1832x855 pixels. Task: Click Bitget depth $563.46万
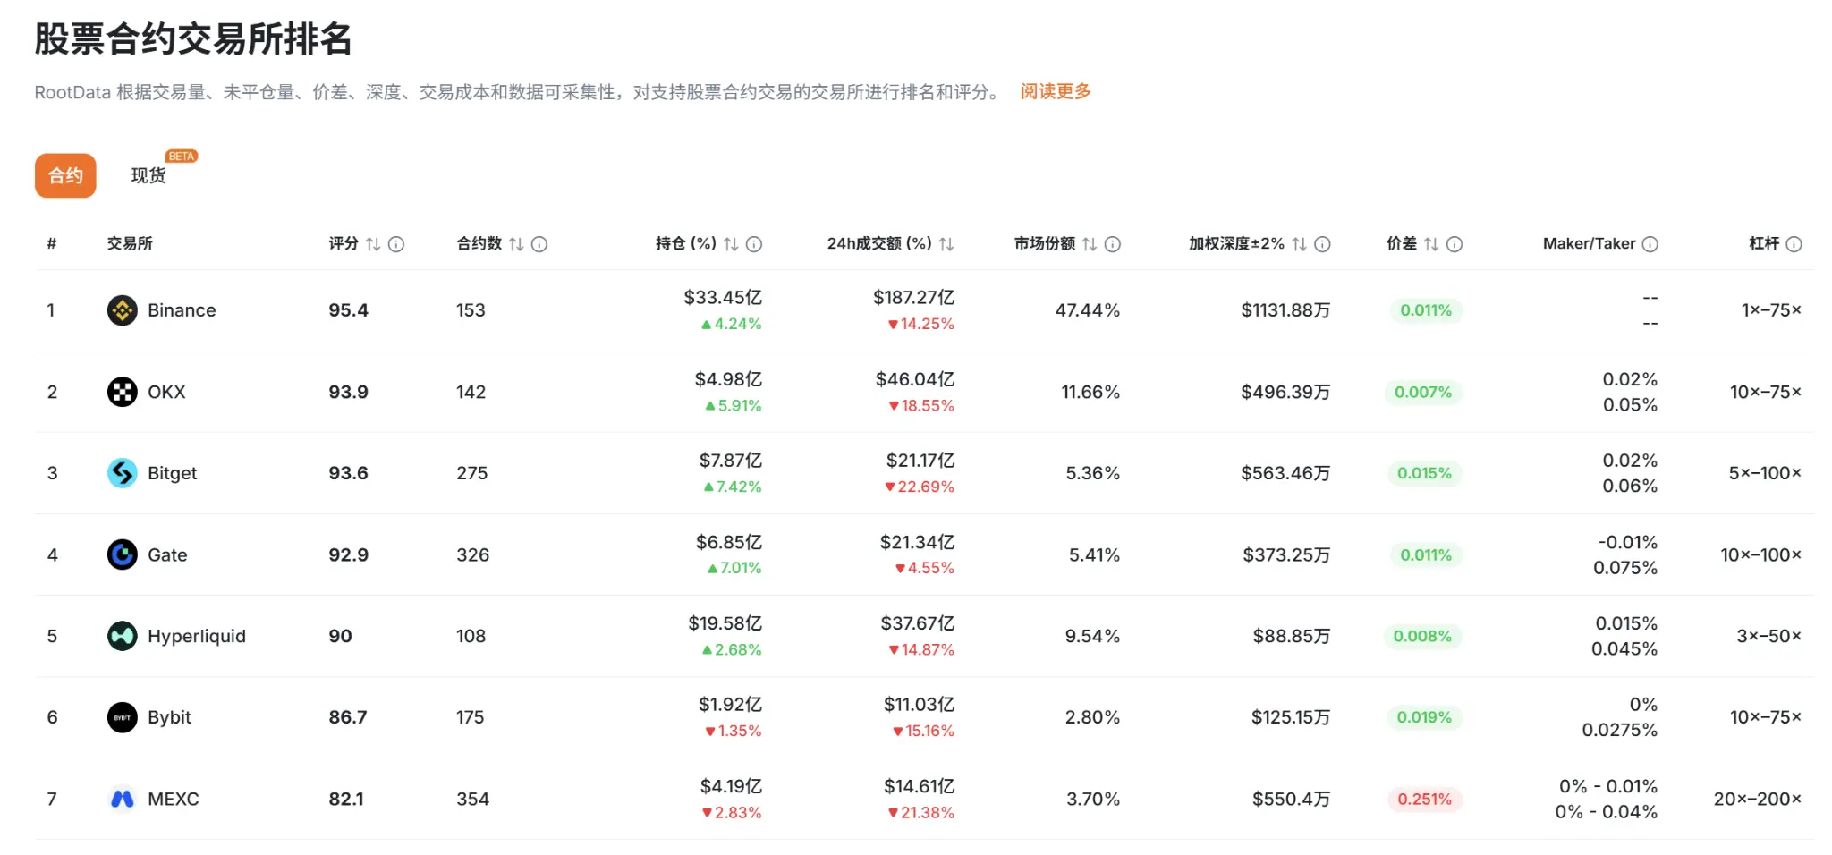point(1285,473)
